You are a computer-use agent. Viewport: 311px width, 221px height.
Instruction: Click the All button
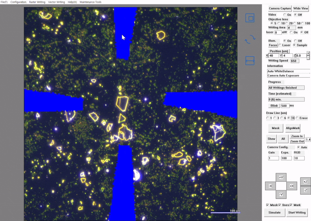[283, 139]
